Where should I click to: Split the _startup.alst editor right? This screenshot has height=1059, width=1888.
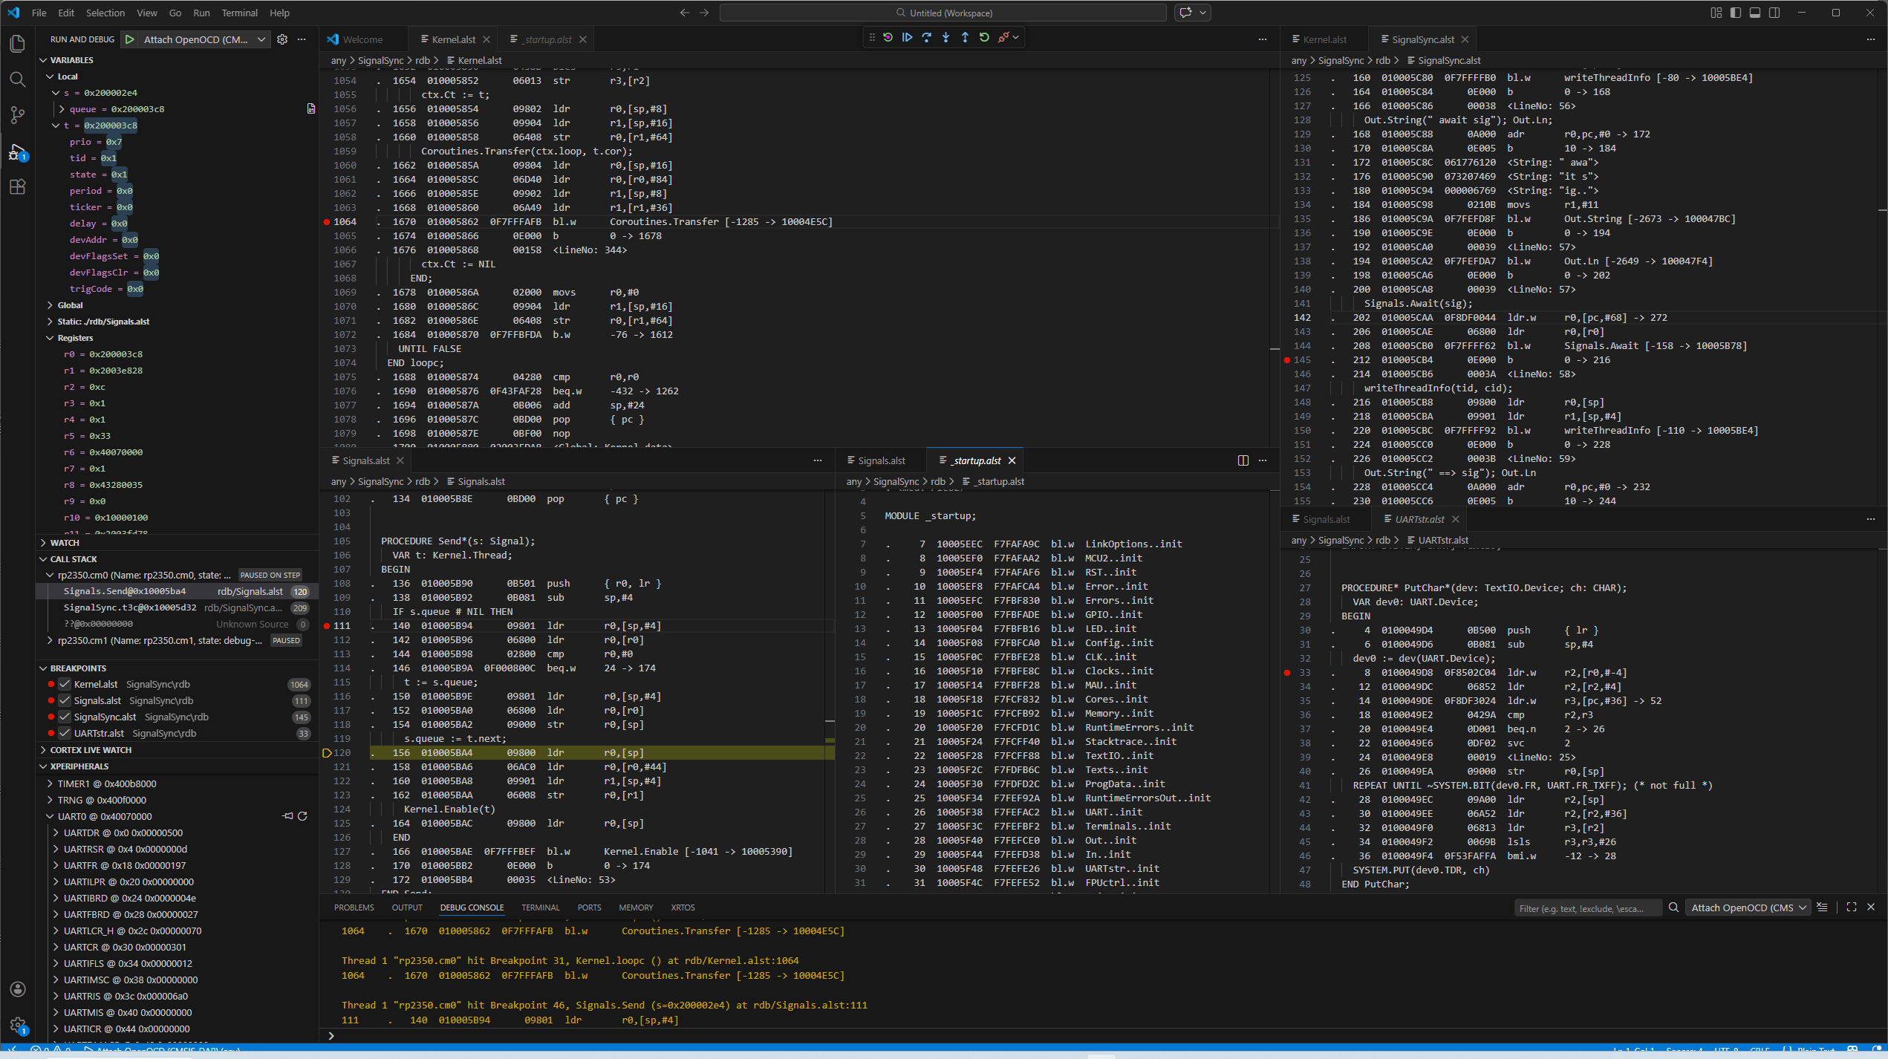pyautogui.click(x=1243, y=460)
